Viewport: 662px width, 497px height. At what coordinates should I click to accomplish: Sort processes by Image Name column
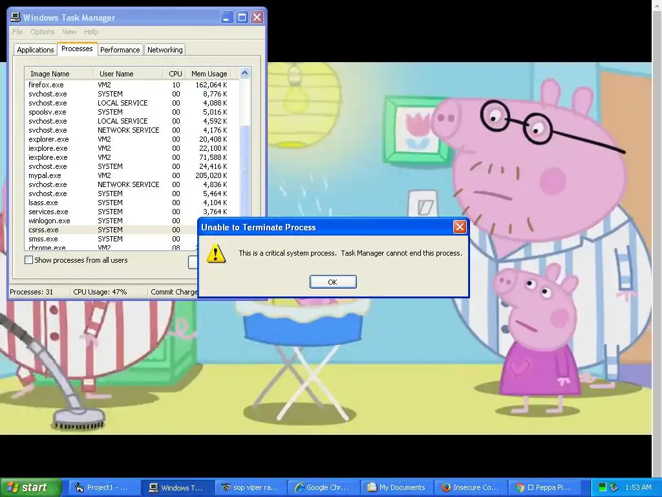point(59,74)
